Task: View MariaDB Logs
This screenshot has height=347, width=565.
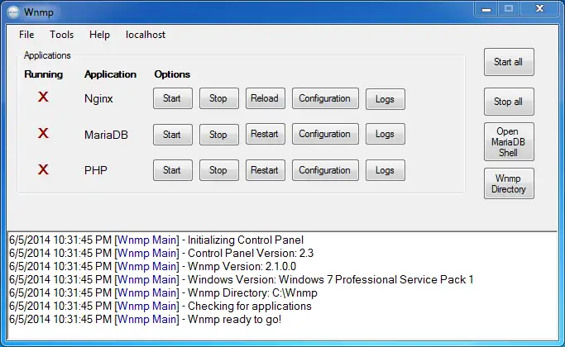Action: pos(385,134)
